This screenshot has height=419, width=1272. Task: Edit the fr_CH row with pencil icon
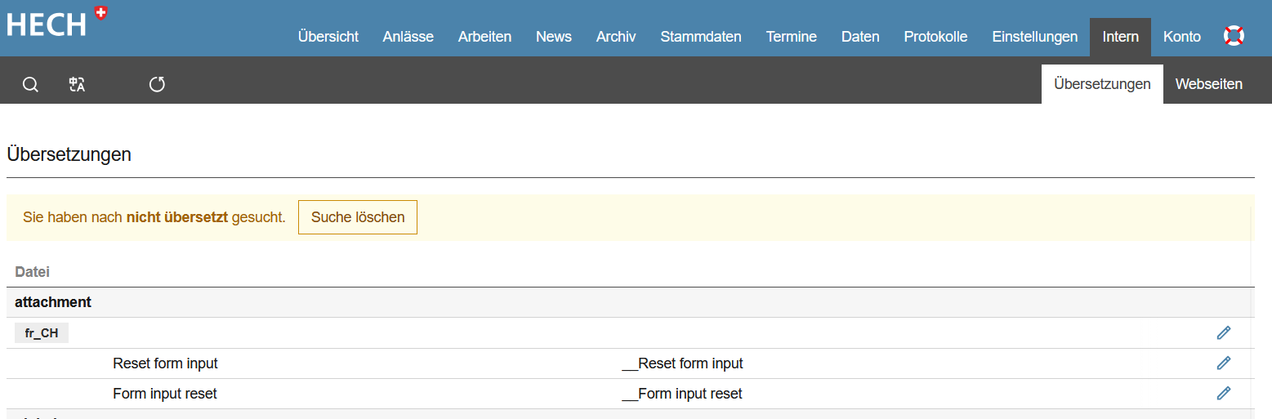[1223, 332]
